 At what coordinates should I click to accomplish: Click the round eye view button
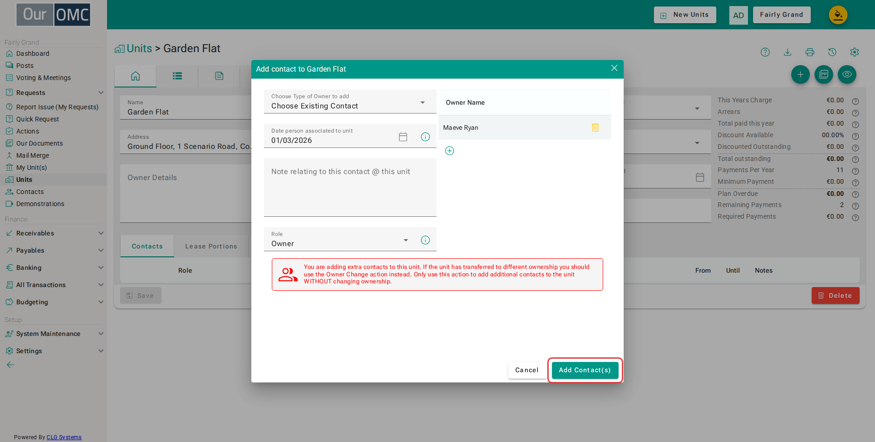[x=847, y=74]
